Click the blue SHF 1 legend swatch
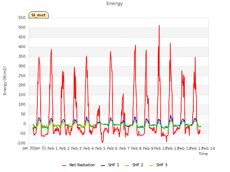Viewport: 230px width, 172px height. coord(103,166)
